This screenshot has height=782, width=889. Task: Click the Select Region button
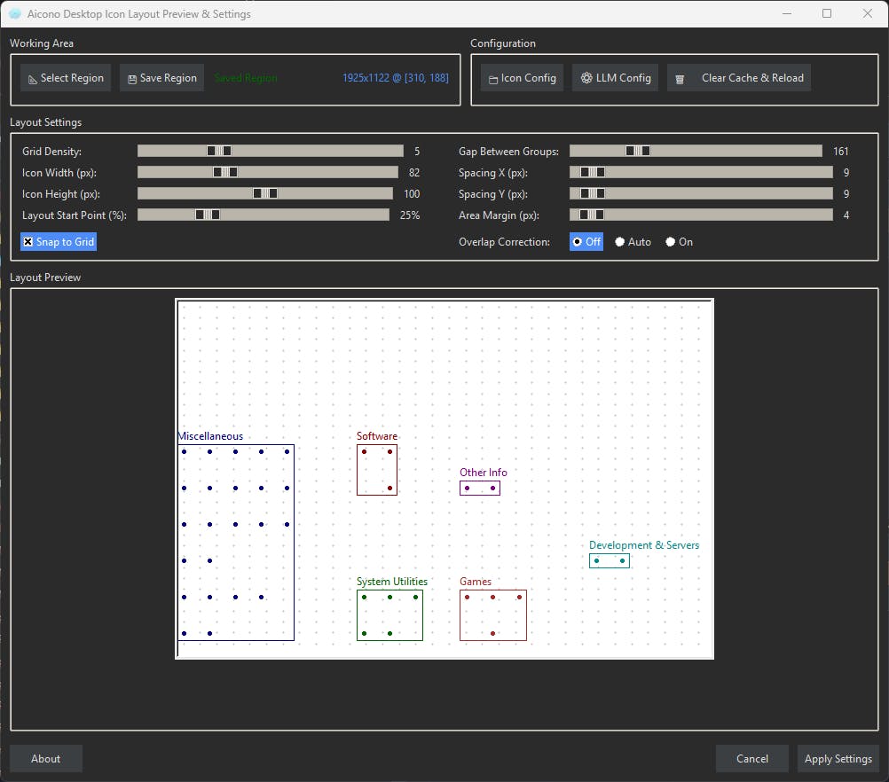[66, 78]
